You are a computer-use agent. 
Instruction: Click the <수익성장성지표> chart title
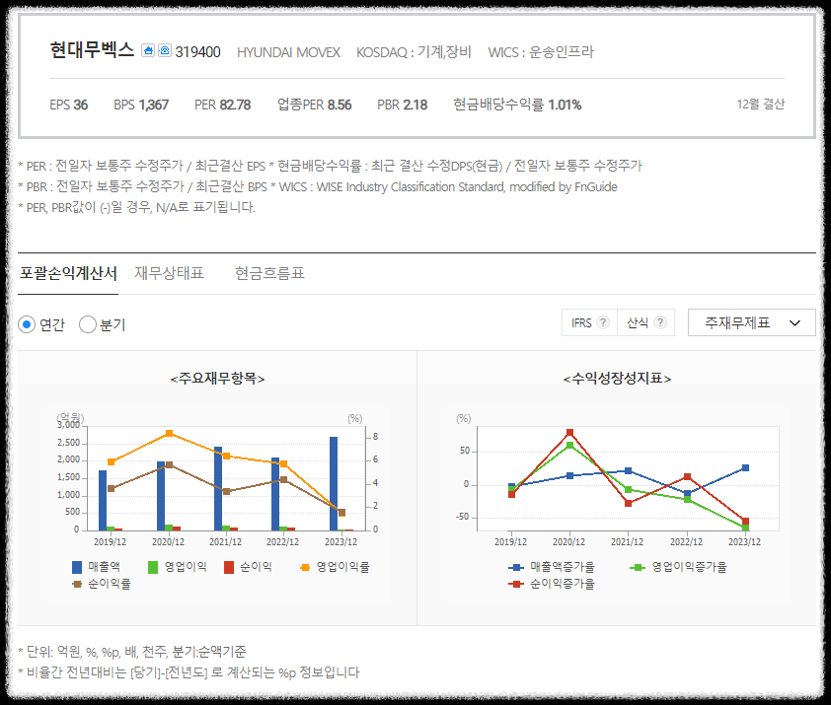pyautogui.click(x=617, y=379)
